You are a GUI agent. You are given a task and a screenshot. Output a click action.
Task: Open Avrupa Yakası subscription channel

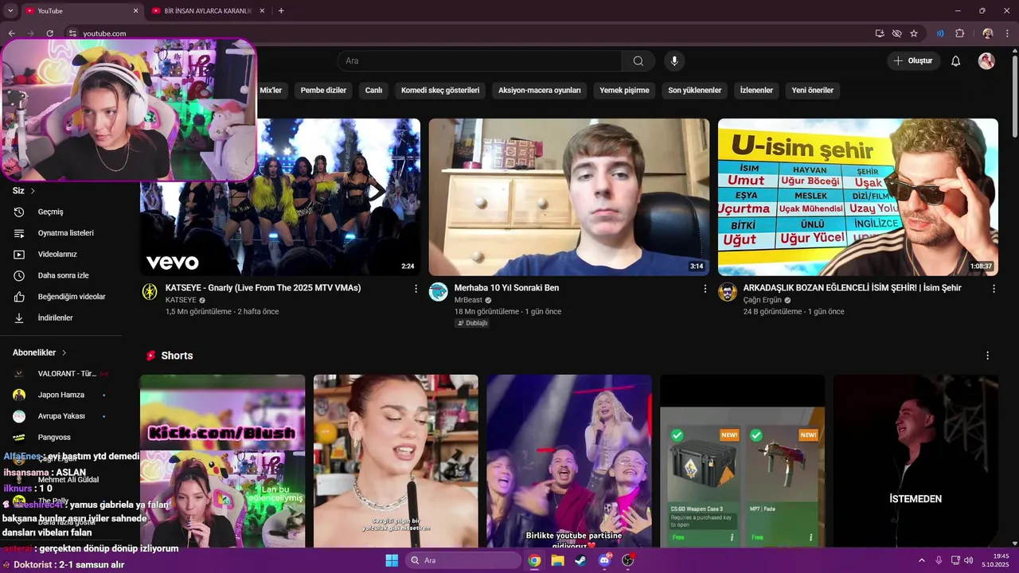tap(60, 416)
